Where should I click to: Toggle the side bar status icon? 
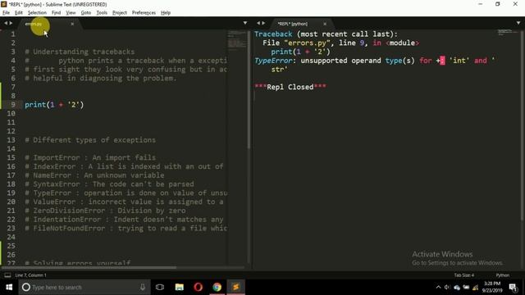click(x=7, y=275)
